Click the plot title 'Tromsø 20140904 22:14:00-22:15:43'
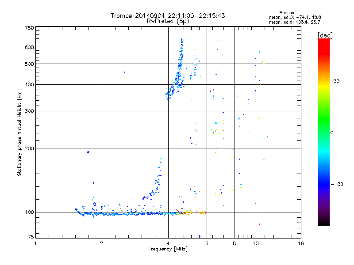The width and height of the screenshot is (354, 265). pyautogui.click(x=168, y=15)
